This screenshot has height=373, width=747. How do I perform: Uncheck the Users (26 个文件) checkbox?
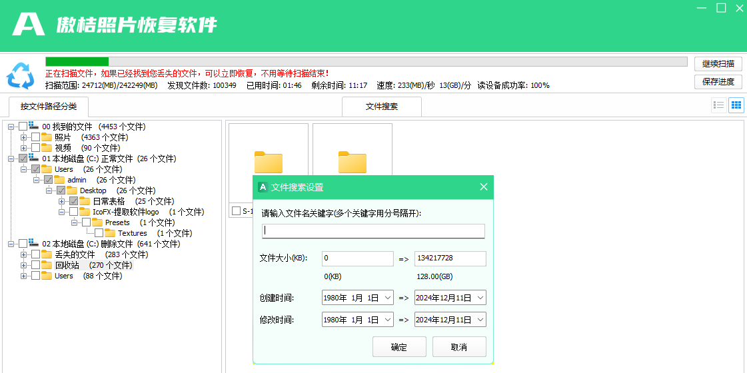(36, 169)
